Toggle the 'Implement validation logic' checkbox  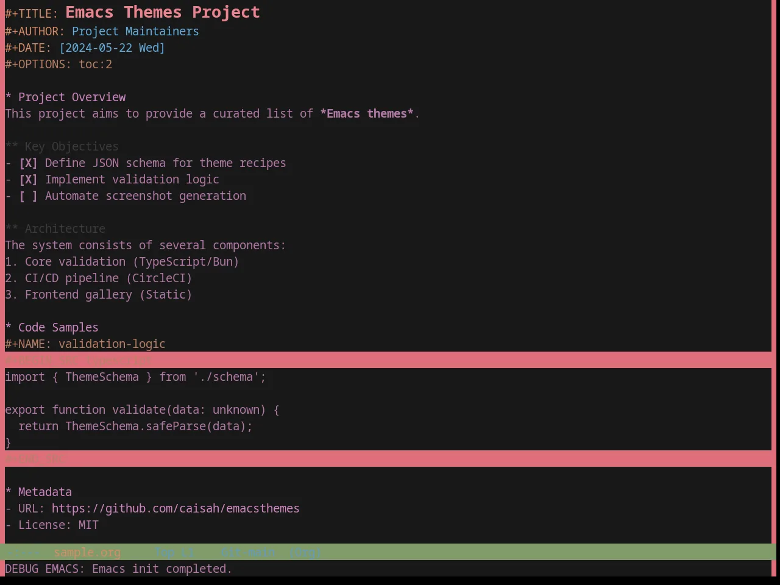[x=28, y=179]
